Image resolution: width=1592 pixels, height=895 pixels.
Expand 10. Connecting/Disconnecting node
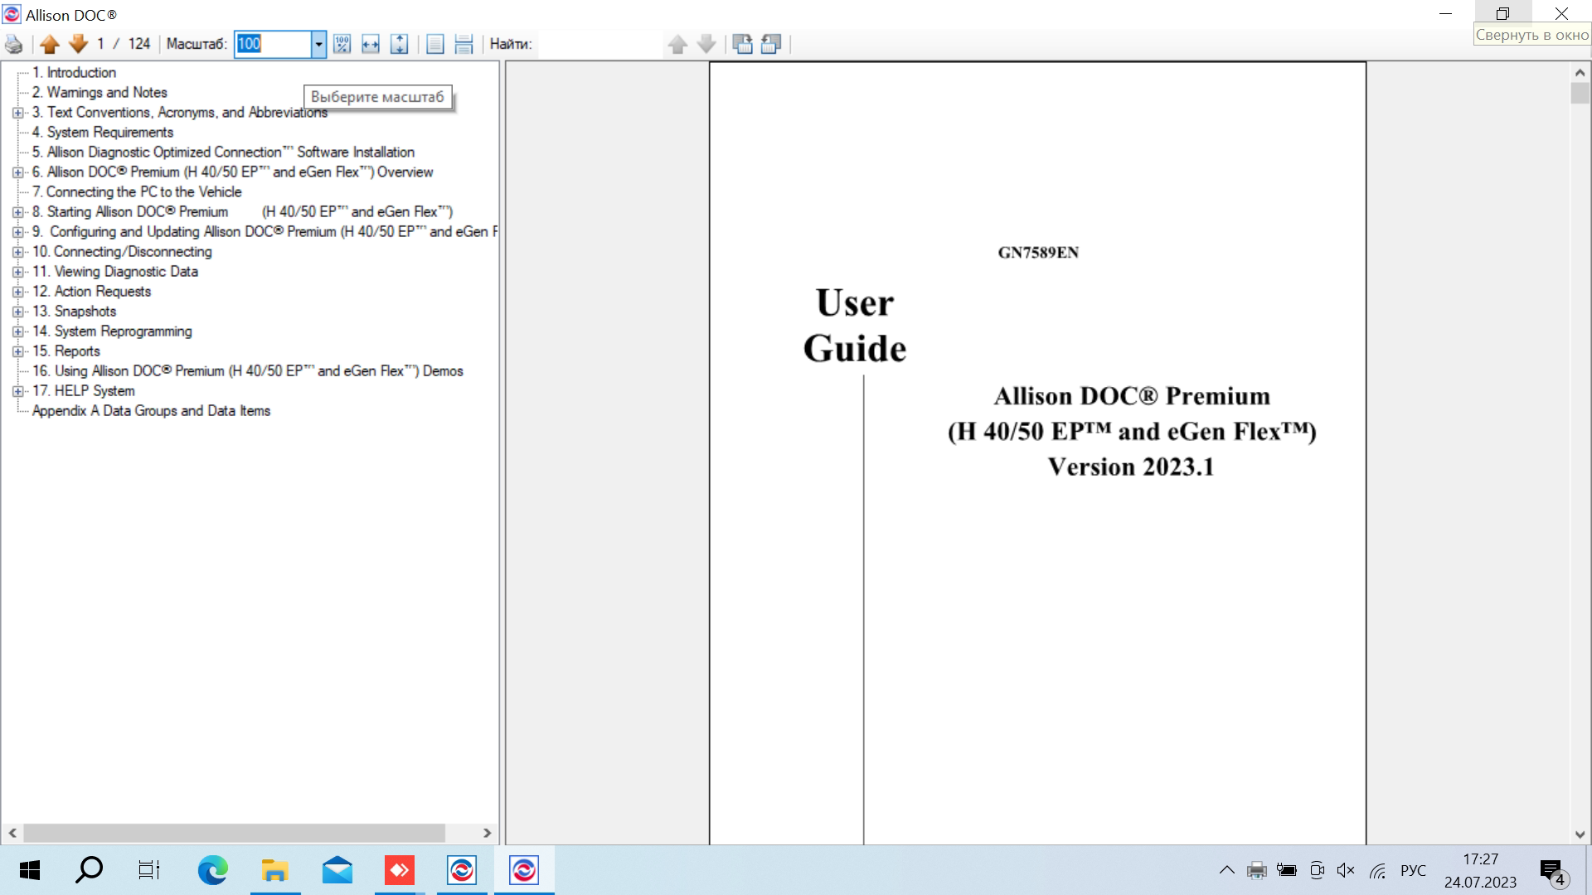(17, 252)
